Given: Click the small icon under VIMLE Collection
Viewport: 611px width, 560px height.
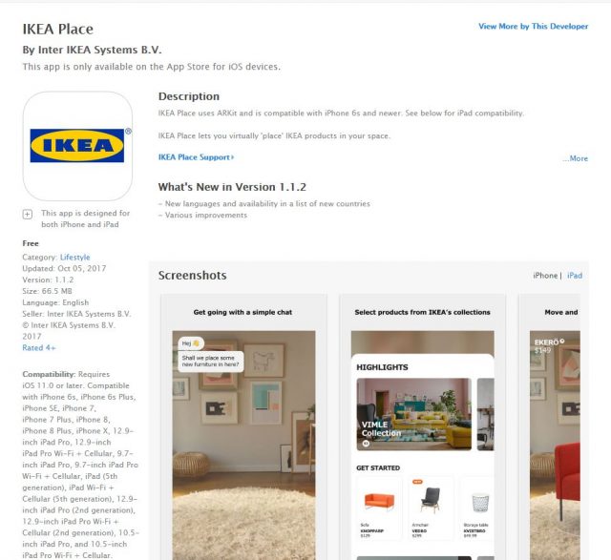Looking at the screenshot, I should click(x=366, y=444).
